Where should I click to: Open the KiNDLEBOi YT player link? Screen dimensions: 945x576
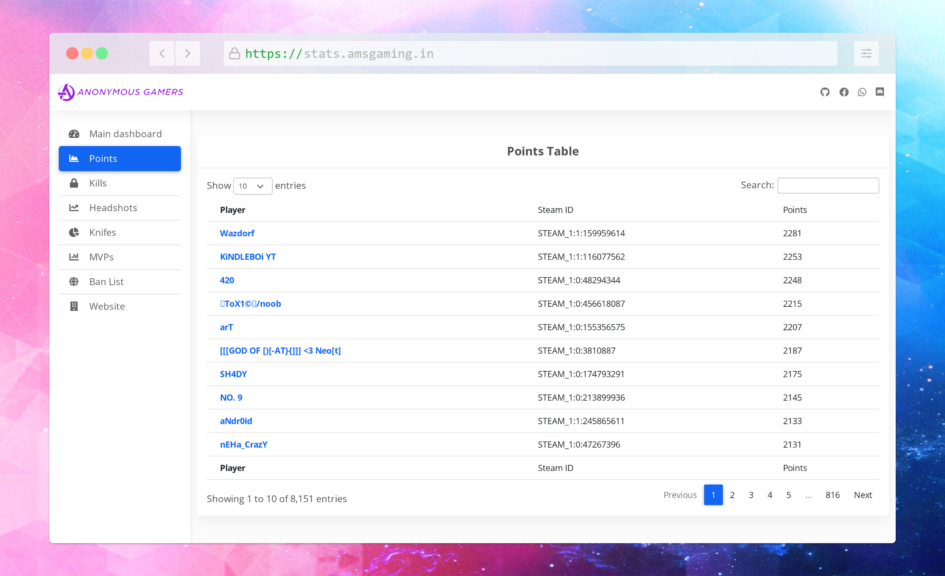click(x=248, y=256)
